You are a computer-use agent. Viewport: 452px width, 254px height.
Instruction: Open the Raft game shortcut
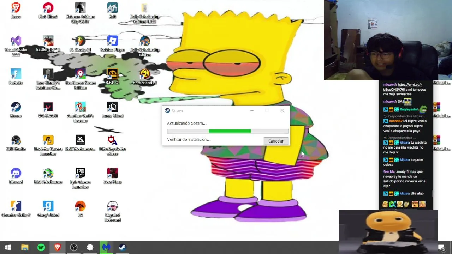pyautogui.click(x=112, y=11)
